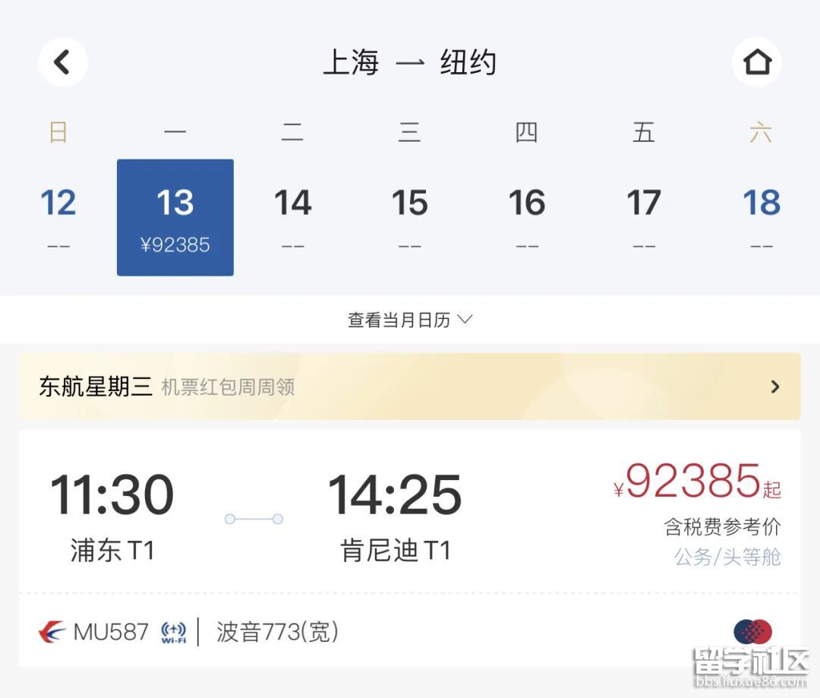This screenshot has width=820, height=698.
Task: Tap the chevron beside 查看当月日历
Action: [x=465, y=319]
